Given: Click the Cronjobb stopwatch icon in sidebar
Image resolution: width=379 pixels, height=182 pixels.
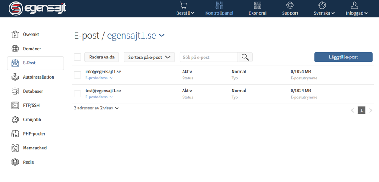Looking at the screenshot, I should (15, 120).
